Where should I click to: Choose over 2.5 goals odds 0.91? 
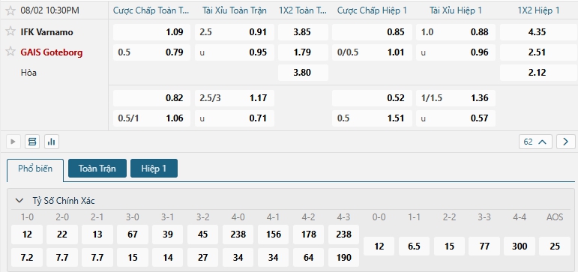235,32
